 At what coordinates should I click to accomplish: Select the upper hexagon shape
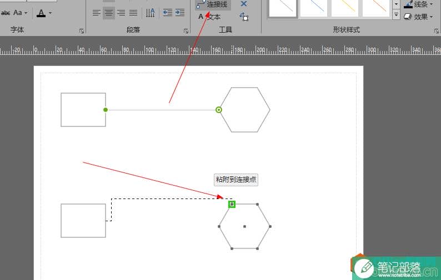pos(244,110)
